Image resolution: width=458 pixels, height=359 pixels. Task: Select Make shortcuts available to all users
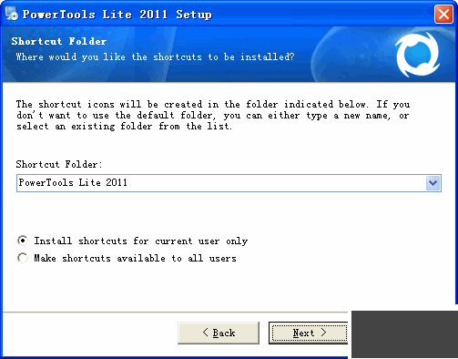click(x=23, y=258)
